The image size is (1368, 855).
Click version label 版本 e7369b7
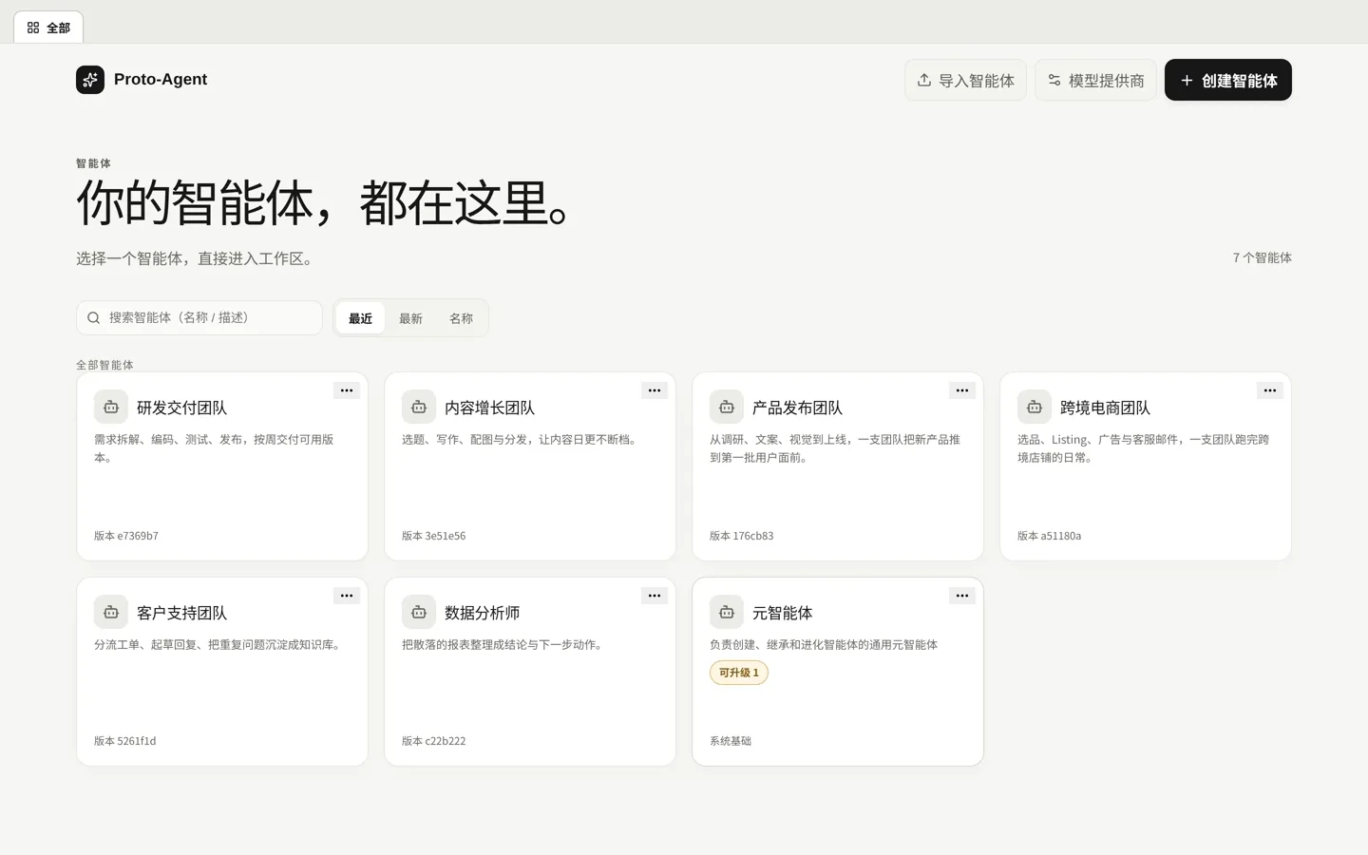[126, 536]
